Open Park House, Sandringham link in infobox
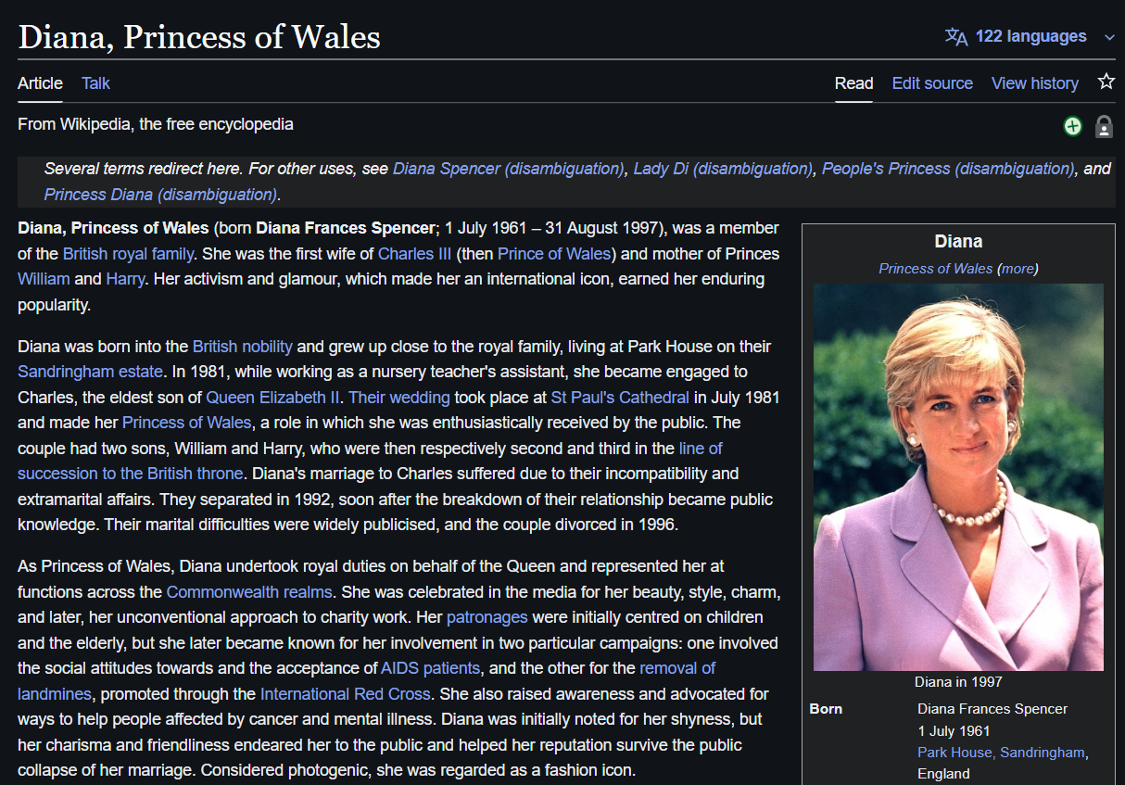The height and width of the screenshot is (785, 1125). pyautogui.click(x=1001, y=753)
